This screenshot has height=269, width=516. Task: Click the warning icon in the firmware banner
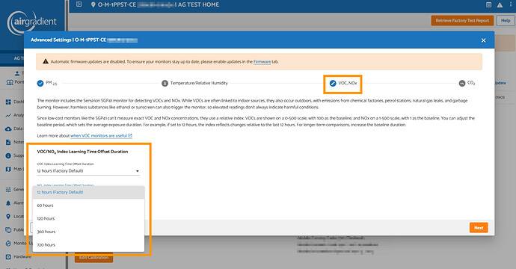46,61
